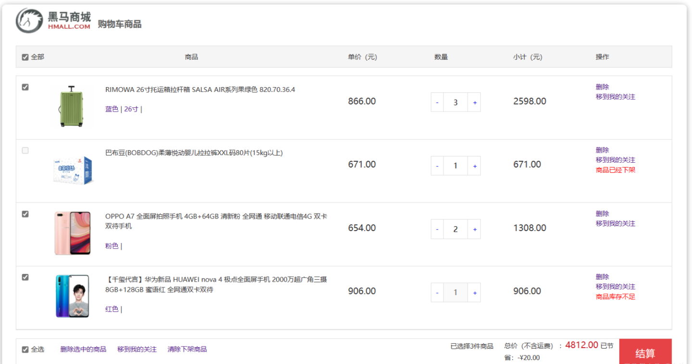Image resolution: width=692 pixels, height=364 pixels.
Task: Click 删除 for the BOBDOG diapers row
Action: coord(602,150)
